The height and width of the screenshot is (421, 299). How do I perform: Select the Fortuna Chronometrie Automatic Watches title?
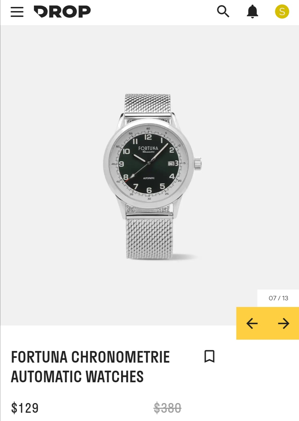tap(90, 366)
